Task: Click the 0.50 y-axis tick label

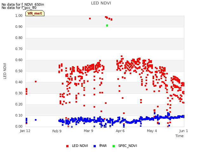Action: tap(19, 71)
